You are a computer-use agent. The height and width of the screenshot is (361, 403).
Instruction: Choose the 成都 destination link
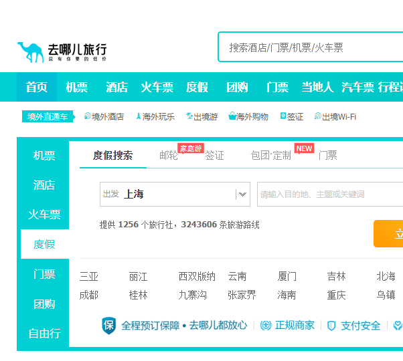(88, 295)
